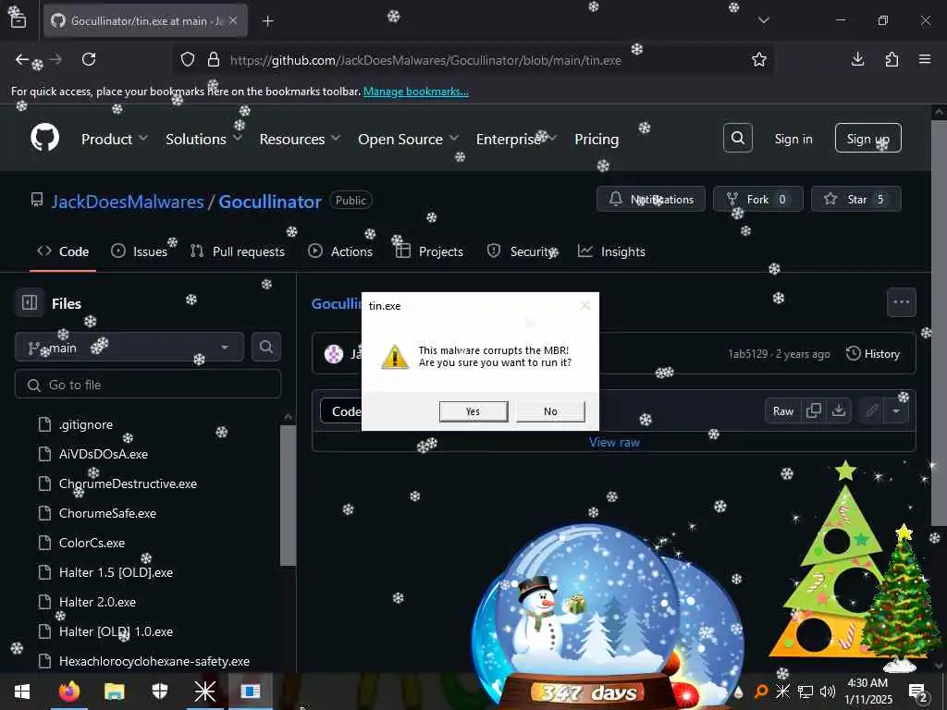Click Yes in the tin.exe dialog

pyautogui.click(x=473, y=411)
